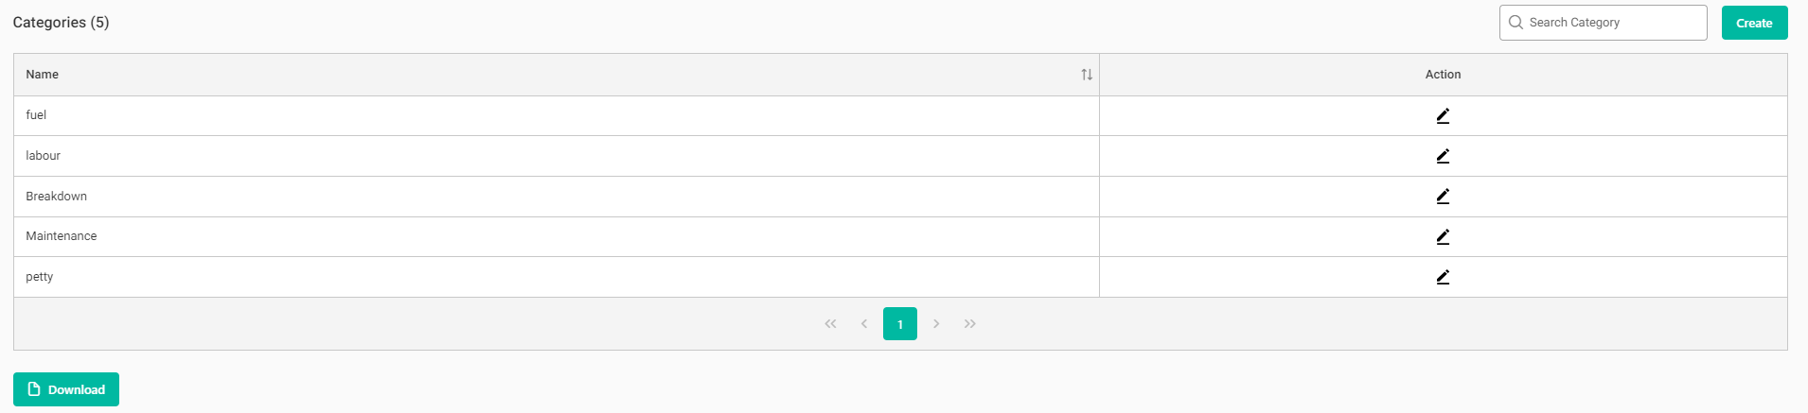Screen dimensions: 1808x413
Task: Click the labour name cell
Action: [x=44, y=156]
